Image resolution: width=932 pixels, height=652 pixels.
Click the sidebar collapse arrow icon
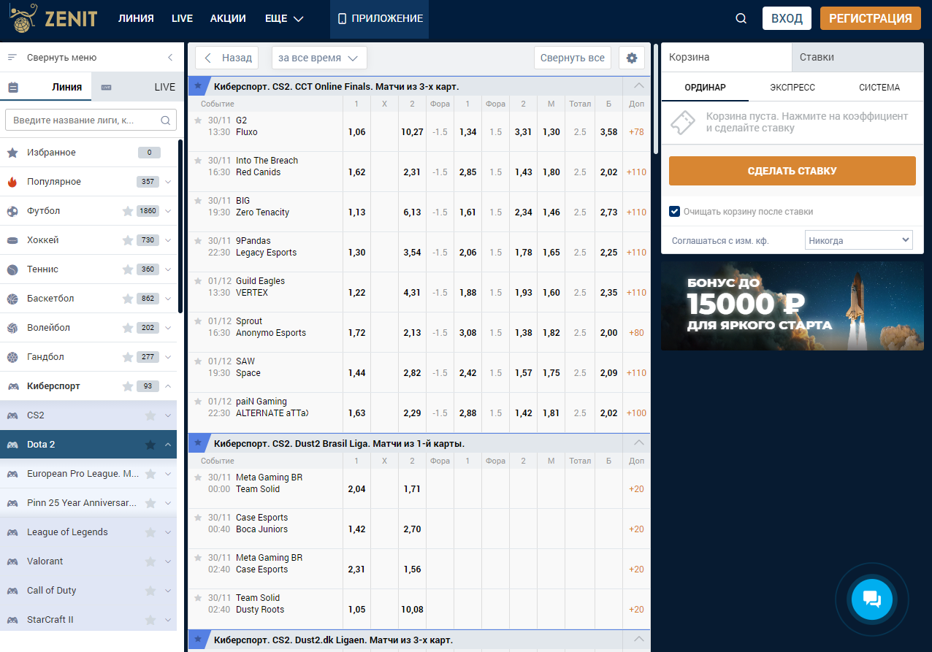tap(170, 58)
